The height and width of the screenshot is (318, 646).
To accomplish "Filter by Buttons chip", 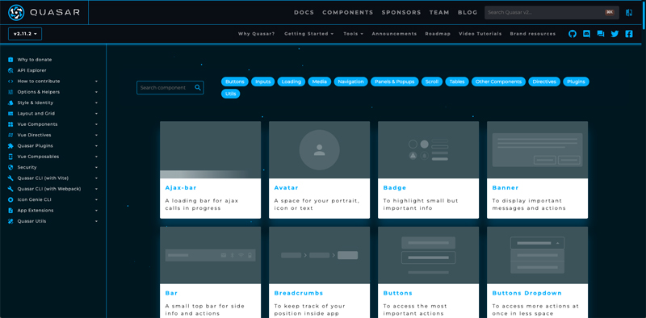I will (235, 82).
